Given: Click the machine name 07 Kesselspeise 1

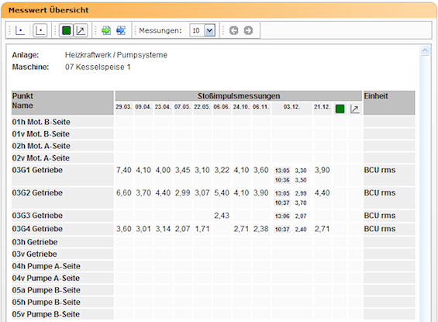Looking at the screenshot, I should click(x=98, y=67).
